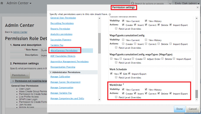Screen dimensions: 201x114
Task: Click the Permission... button in background page
Action: click(20, 75)
